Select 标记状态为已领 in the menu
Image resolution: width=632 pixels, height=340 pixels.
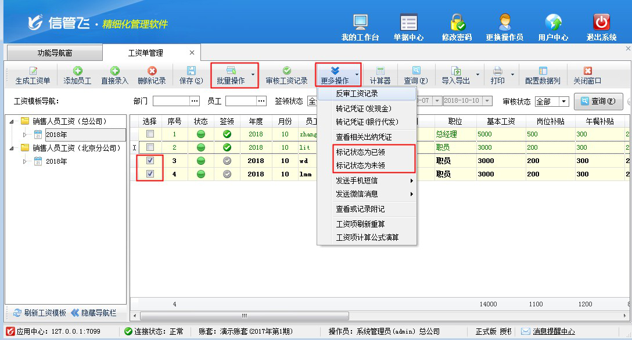pyautogui.click(x=360, y=152)
